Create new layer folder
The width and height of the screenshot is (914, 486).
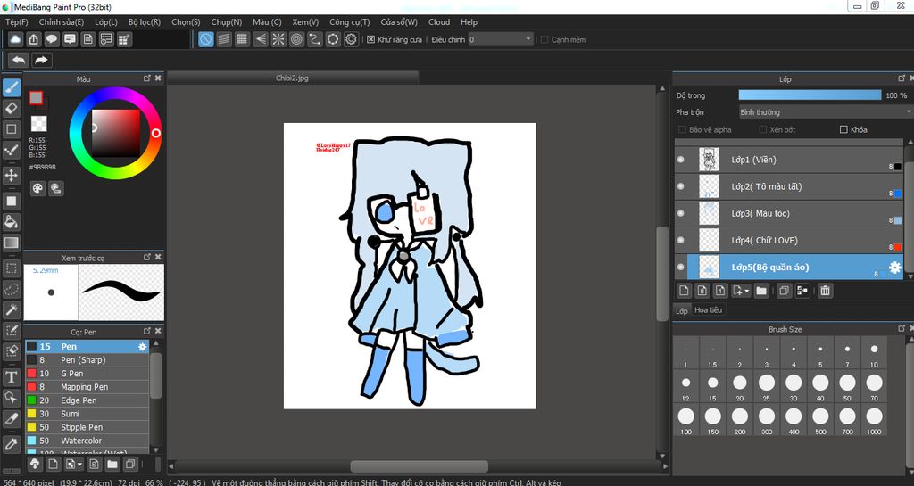coord(761,291)
